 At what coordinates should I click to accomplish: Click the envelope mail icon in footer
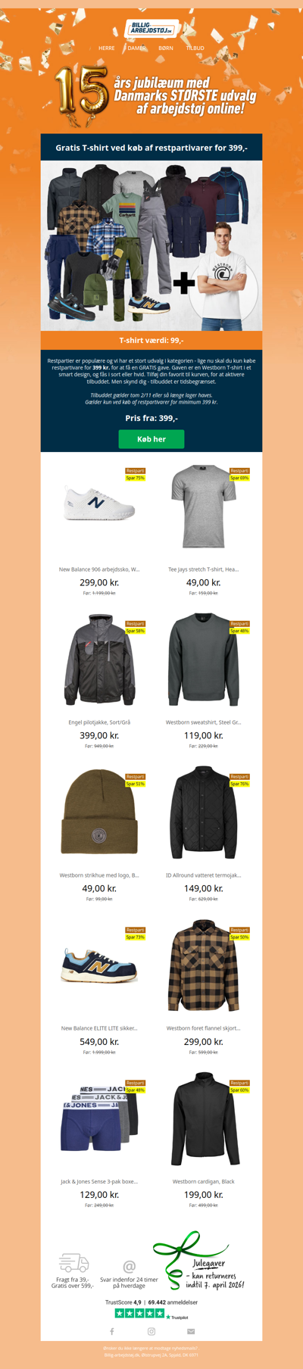pyautogui.click(x=191, y=1331)
